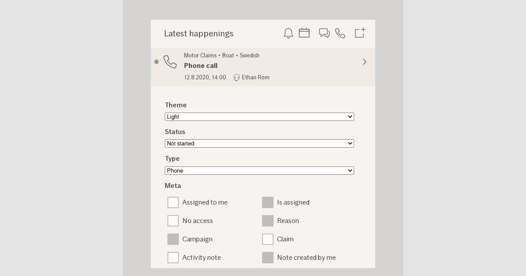Uncheck the Campaign checkbox
The width and height of the screenshot is (526, 276).
[173, 239]
